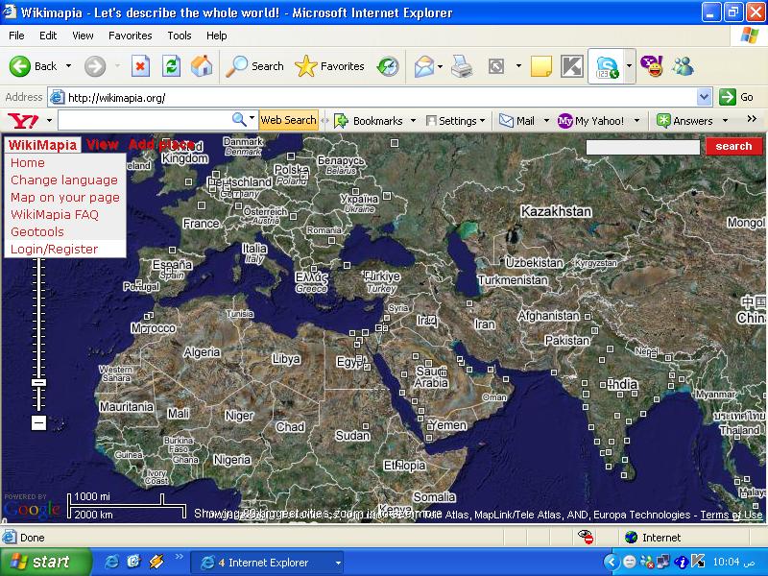Select Map on your page option
Image resolution: width=768 pixels, height=576 pixels.
(x=65, y=198)
